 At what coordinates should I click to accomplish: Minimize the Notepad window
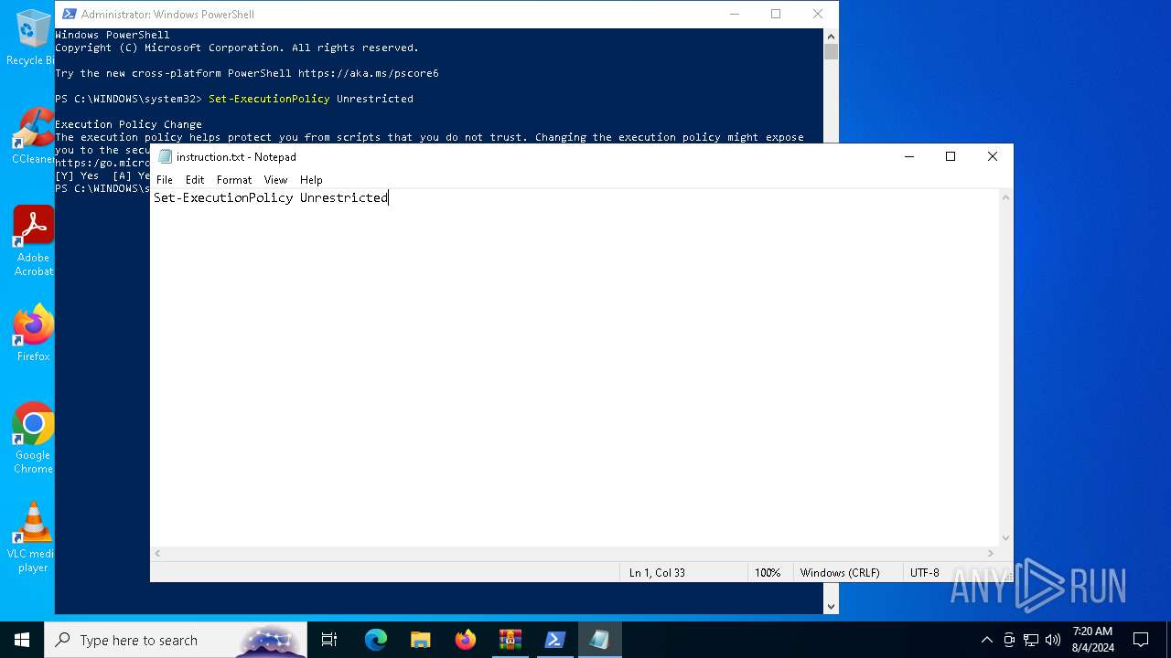pos(908,156)
